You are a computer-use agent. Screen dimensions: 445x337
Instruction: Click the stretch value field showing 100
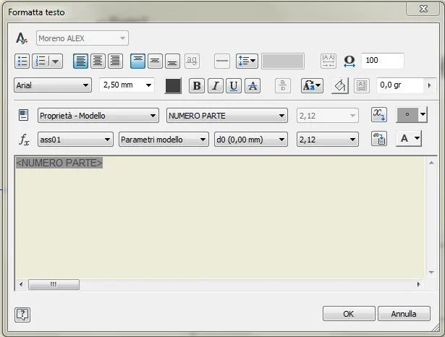(x=382, y=61)
